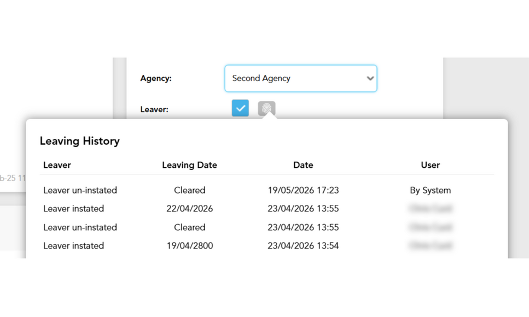
Task: Click the first Cleared leaving date cell
Action: (x=189, y=190)
